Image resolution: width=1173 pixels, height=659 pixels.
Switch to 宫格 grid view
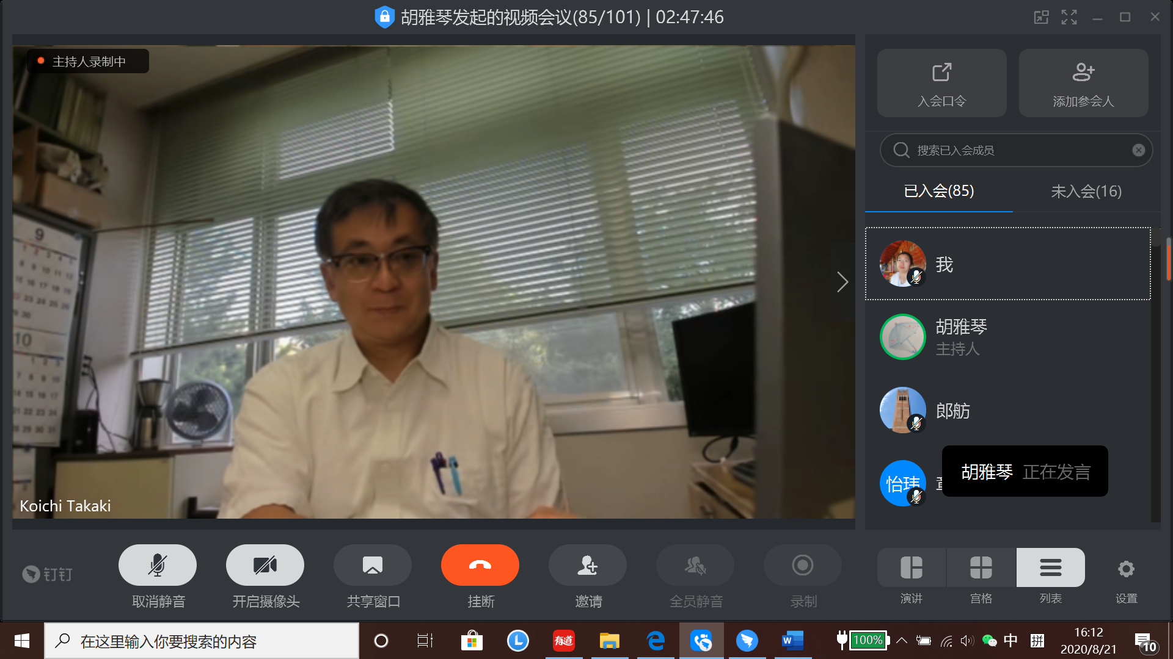981,568
